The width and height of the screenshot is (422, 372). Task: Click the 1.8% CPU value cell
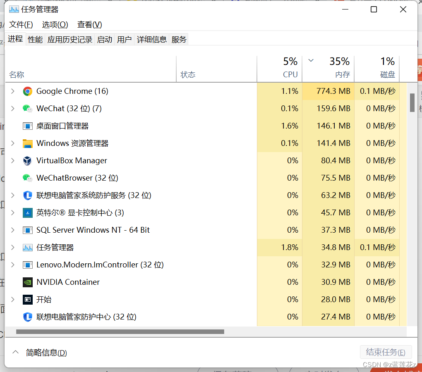[x=280, y=248]
